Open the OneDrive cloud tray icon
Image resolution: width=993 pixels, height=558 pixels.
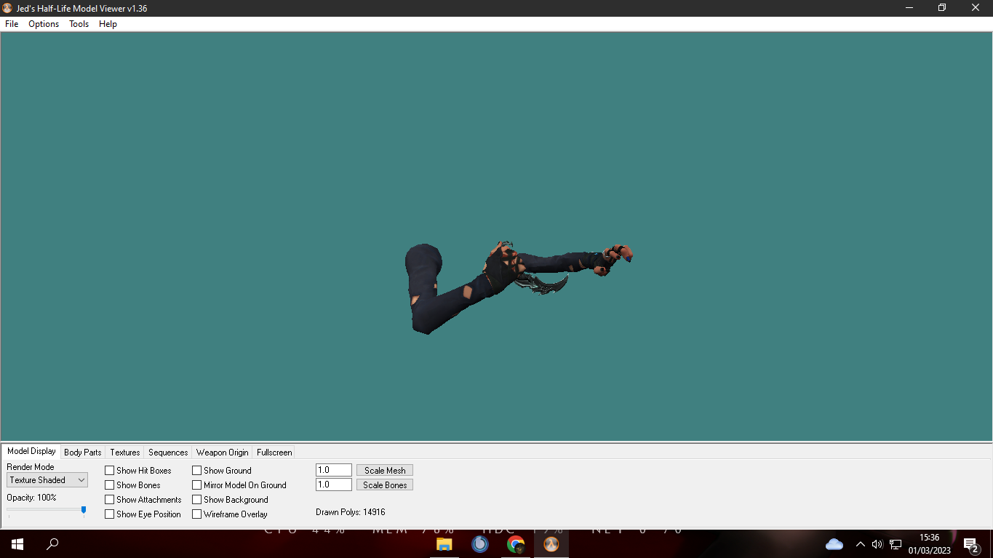point(834,544)
